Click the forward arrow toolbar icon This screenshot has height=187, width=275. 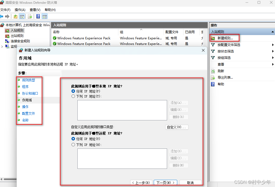(7, 17)
